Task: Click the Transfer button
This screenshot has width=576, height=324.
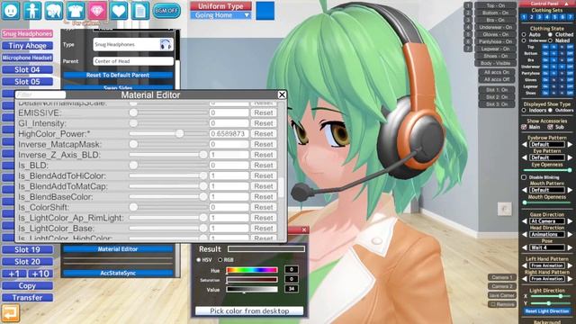Action: [27, 298]
